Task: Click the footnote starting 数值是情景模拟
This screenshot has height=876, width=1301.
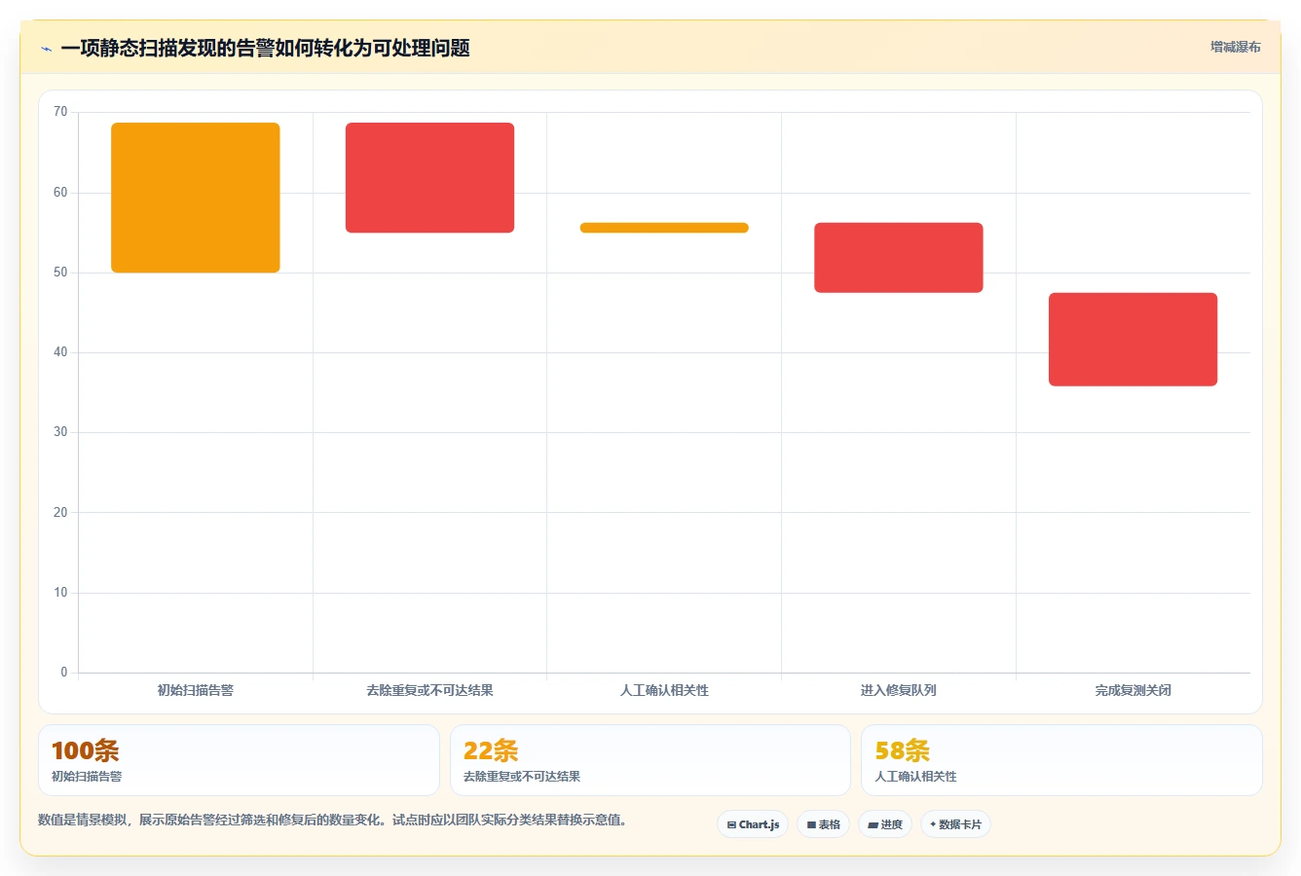Action: pos(332,820)
